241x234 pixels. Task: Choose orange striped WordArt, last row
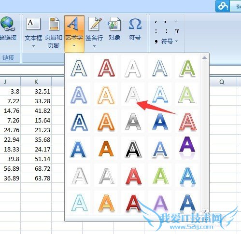pos(106,203)
